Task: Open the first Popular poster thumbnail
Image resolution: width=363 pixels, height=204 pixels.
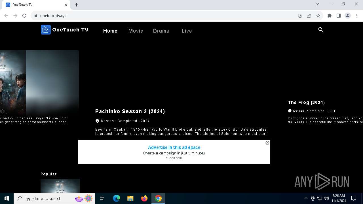Action: (60, 186)
